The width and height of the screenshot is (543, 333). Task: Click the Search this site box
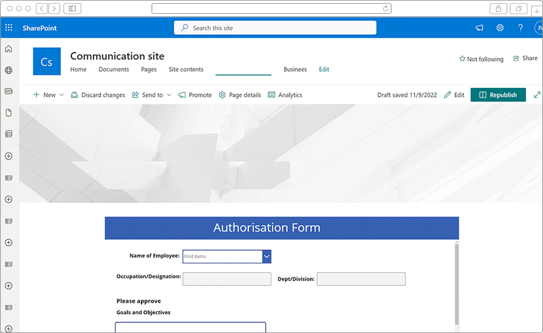(x=275, y=28)
